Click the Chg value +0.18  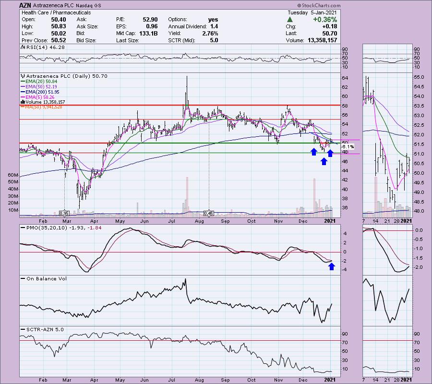(x=329, y=26)
